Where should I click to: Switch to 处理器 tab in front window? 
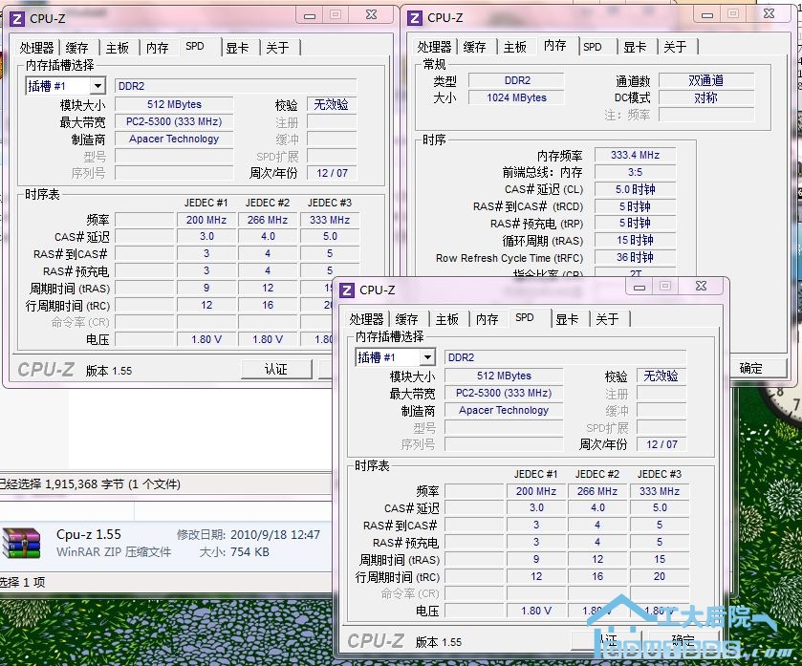pos(366,319)
